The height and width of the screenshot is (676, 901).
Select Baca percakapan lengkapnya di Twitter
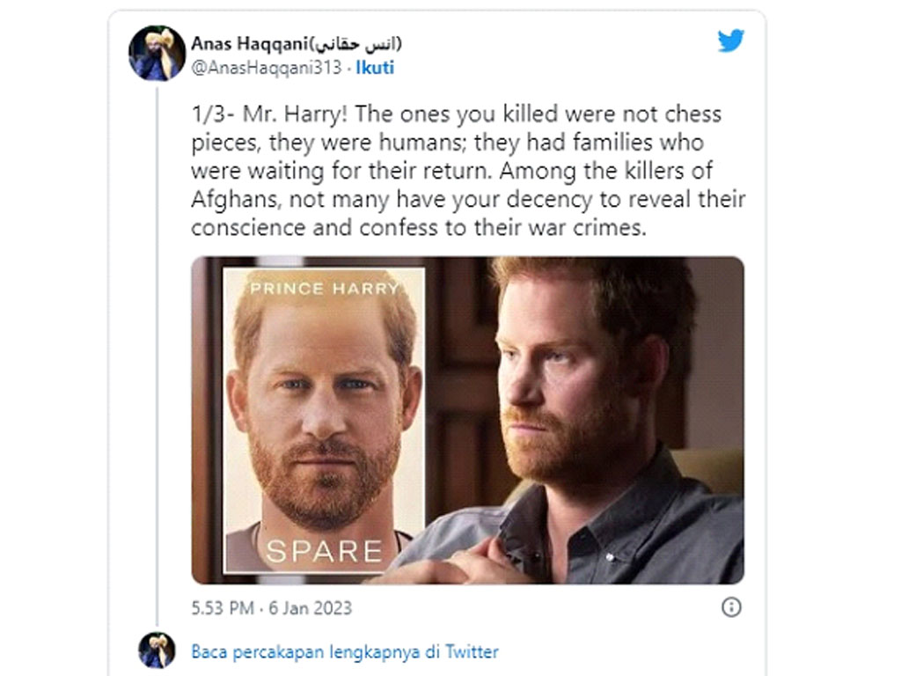tap(345, 652)
